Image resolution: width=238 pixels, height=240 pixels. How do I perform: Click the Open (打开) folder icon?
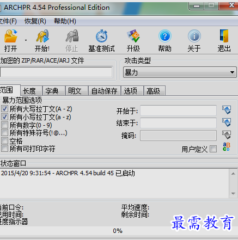click(11, 36)
